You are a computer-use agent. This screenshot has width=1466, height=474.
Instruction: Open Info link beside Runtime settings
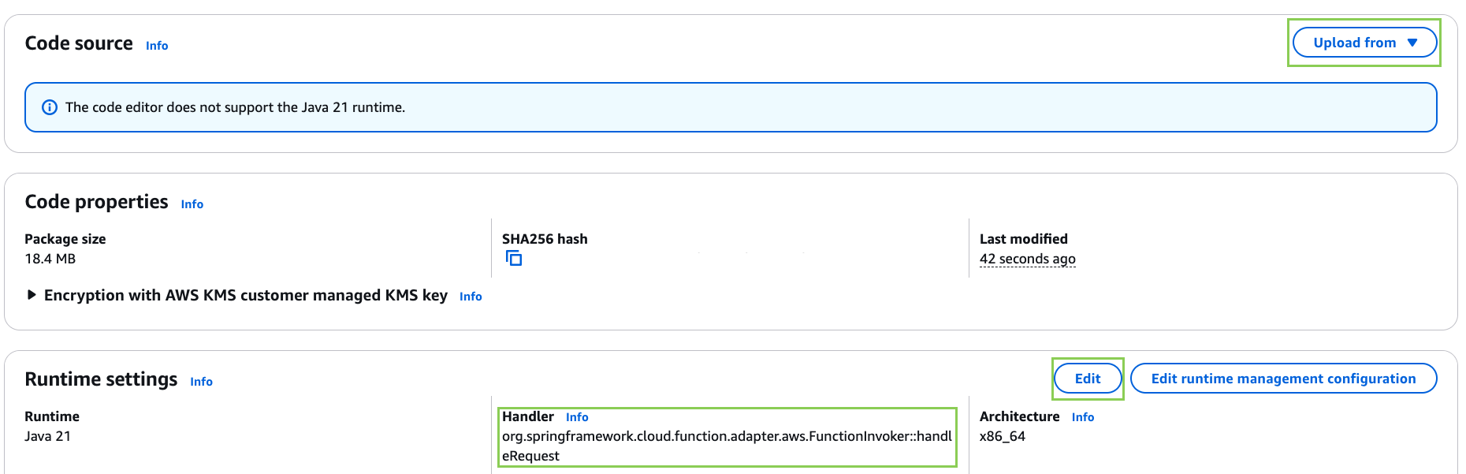(201, 382)
